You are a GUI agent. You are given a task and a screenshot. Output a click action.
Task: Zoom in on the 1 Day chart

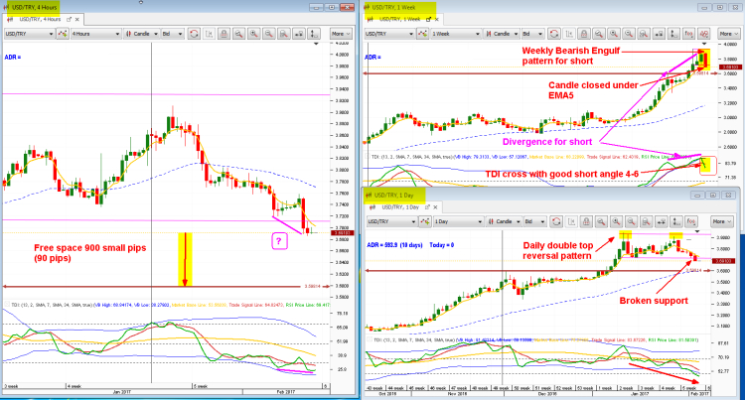pyautogui.click(x=616, y=221)
